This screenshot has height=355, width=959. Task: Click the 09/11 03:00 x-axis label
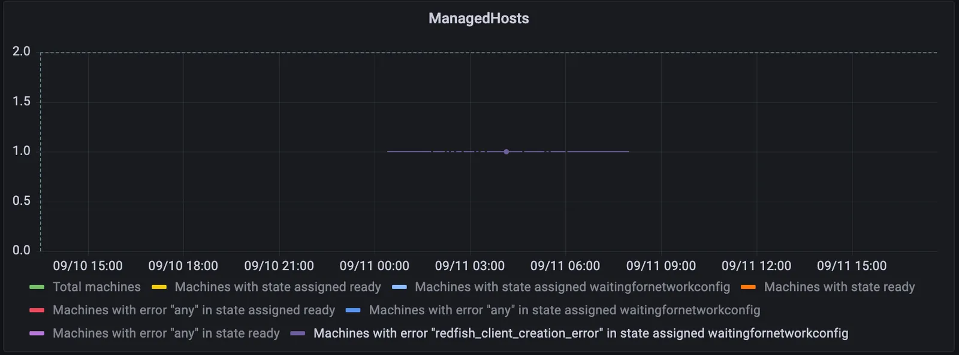tap(470, 266)
